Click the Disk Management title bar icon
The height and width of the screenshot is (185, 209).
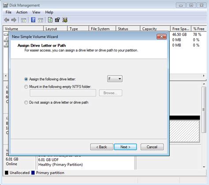click(5, 5)
